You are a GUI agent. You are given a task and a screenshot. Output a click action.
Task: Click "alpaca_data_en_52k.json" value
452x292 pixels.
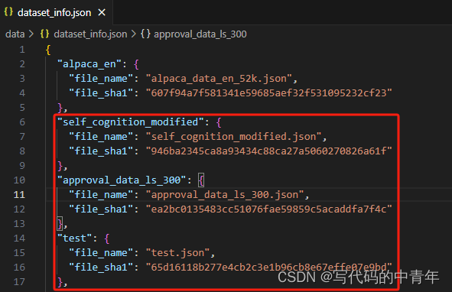point(219,79)
